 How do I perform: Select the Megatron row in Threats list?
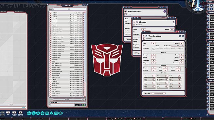pos(67,86)
